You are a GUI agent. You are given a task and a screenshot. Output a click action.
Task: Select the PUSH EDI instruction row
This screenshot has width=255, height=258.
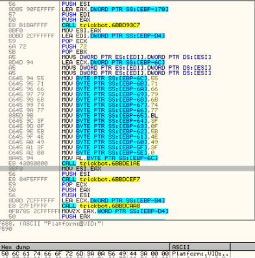coord(76,15)
